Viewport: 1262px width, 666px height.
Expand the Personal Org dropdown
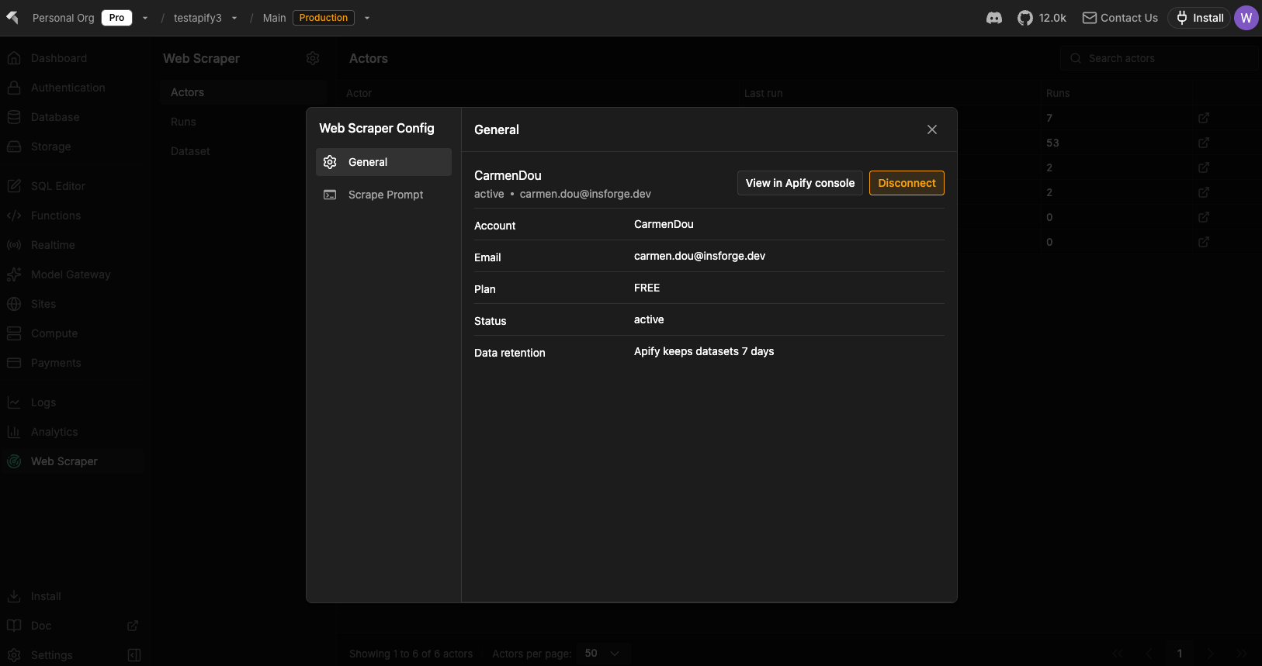[x=145, y=18]
